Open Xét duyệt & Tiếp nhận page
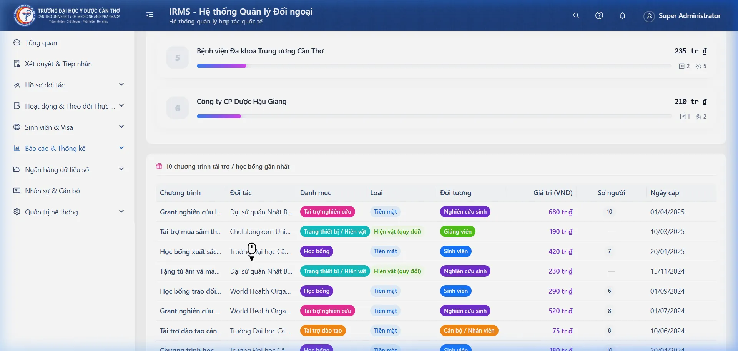The width and height of the screenshot is (738, 351). click(x=58, y=64)
